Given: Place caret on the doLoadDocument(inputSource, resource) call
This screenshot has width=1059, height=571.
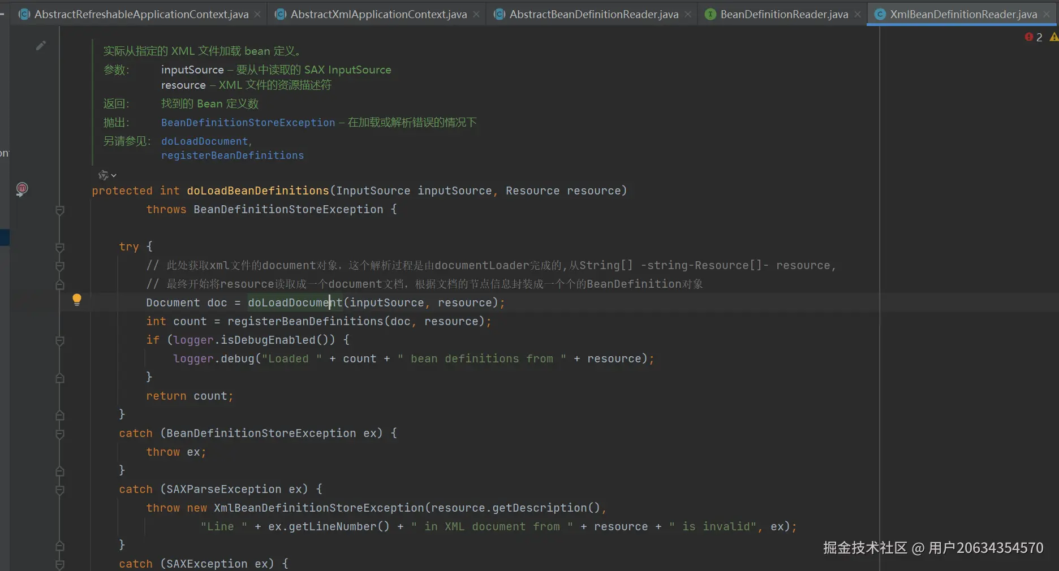Looking at the screenshot, I should [x=373, y=302].
